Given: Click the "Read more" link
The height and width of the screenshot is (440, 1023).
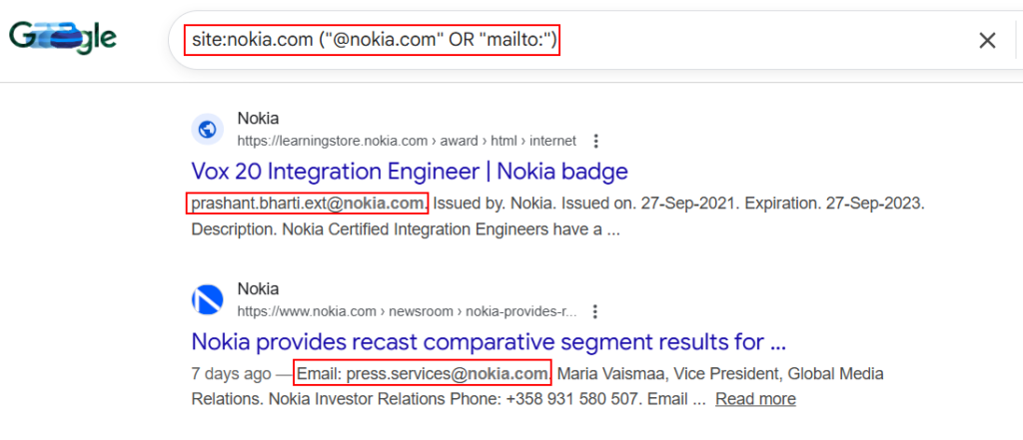Looking at the screenshot, I should (755, 399).
